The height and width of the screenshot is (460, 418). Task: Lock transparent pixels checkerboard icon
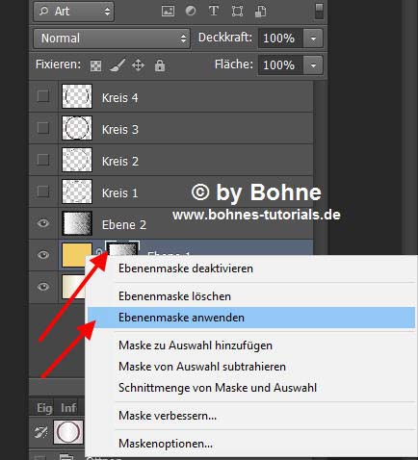pos(95,65)
